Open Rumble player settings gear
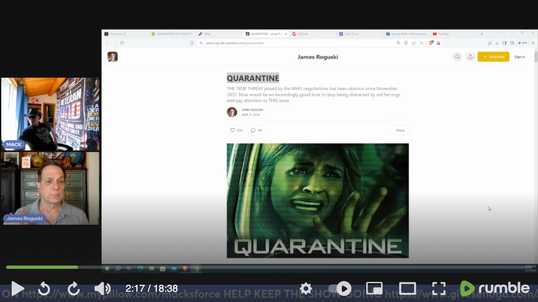The width and height of the screenshot is (538, 302). (306, 289)
